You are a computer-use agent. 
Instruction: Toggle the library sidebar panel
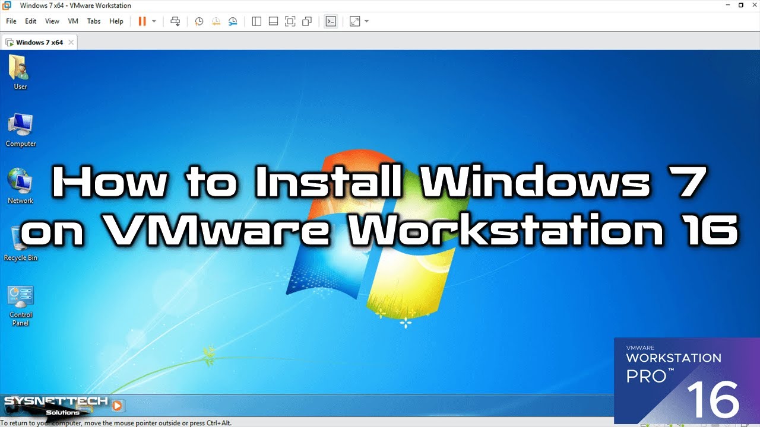coord(256,21)
